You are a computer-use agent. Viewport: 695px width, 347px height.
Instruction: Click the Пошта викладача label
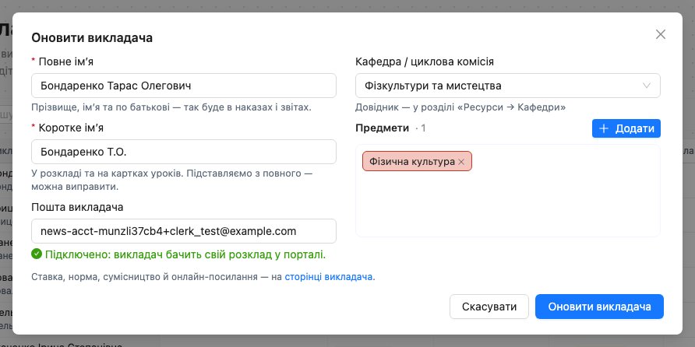(77, 207)
